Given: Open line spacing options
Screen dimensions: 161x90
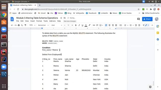Looking at the screenshot, I should 121,25.
